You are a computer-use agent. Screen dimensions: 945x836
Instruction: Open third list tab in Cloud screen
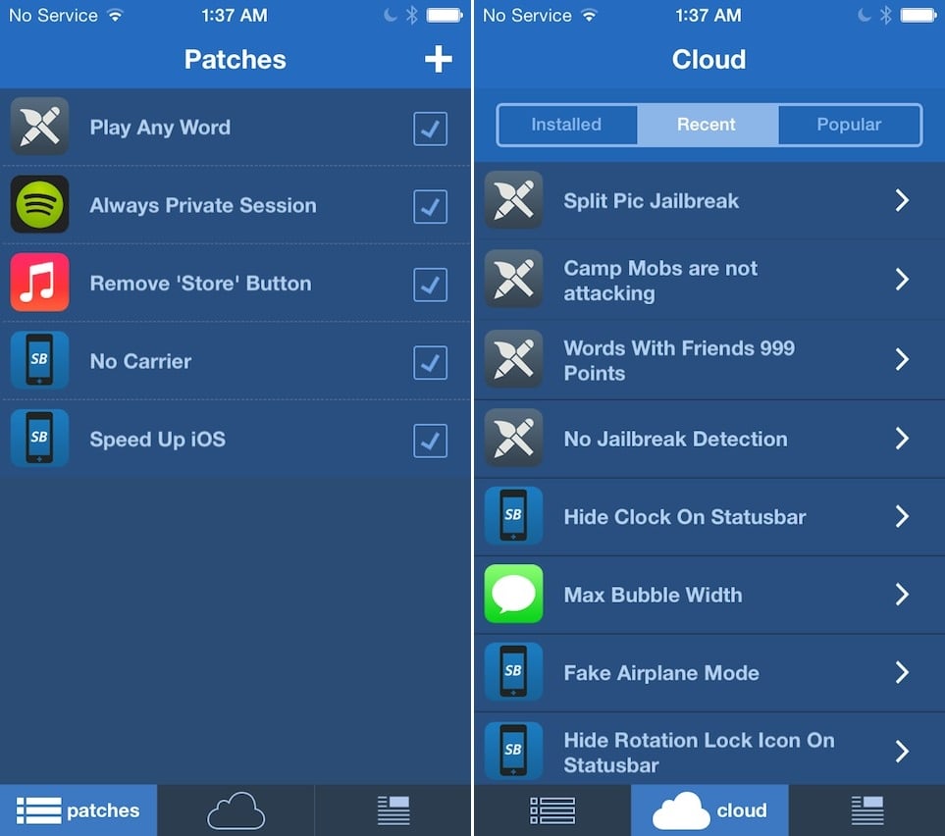pos(866,810)
